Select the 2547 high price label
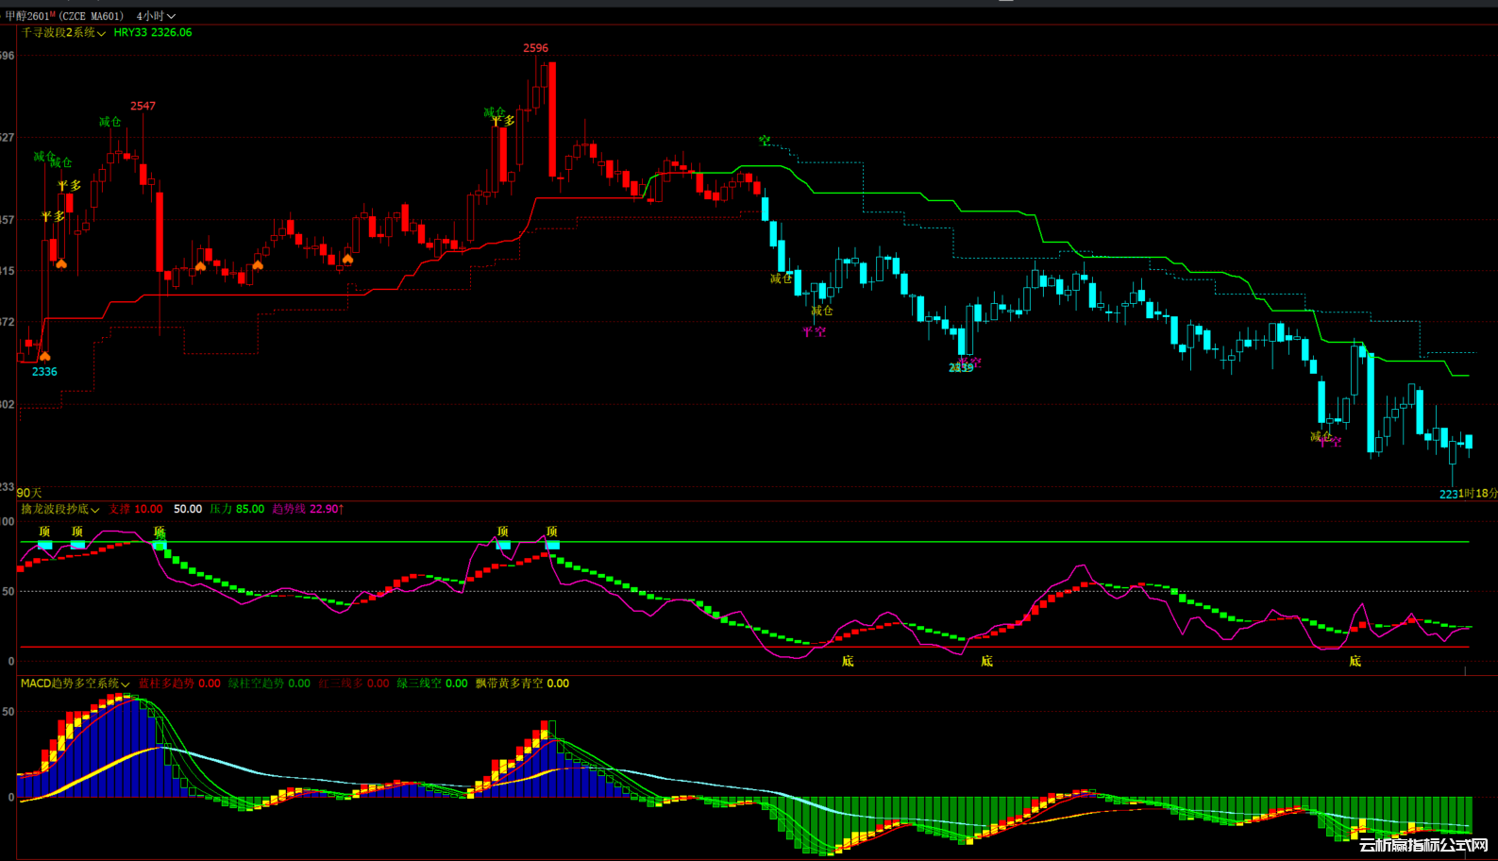Screen dimensions: 1498x861 click(143, 106)
